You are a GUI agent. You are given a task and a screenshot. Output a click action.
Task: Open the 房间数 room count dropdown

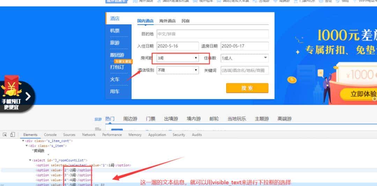178,58
